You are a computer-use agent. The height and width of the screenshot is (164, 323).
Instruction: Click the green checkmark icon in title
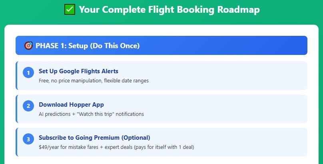pos(70,9)
